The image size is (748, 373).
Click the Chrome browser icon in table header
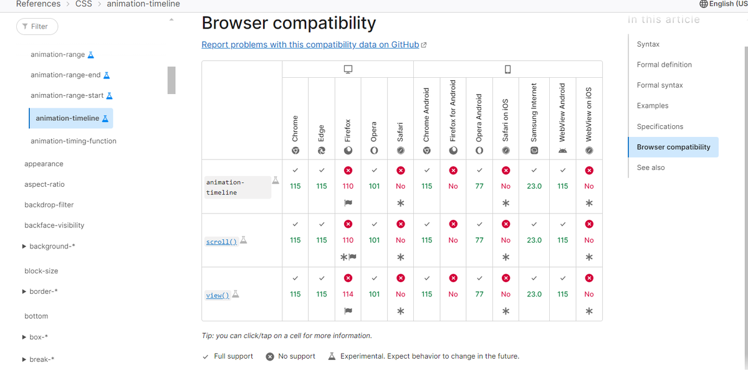[295, 150]
